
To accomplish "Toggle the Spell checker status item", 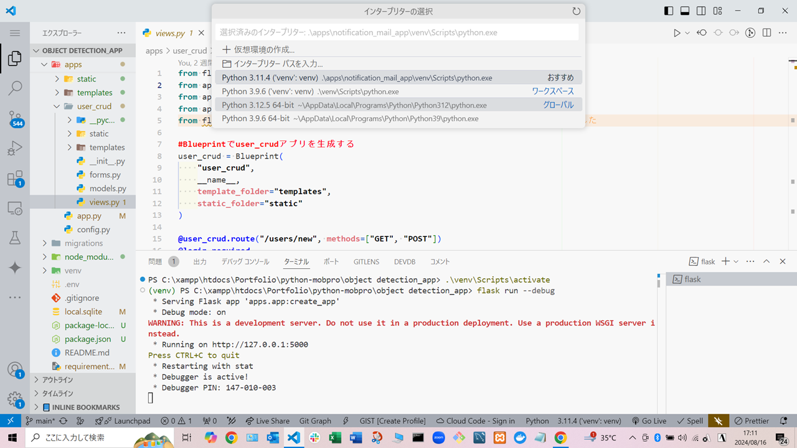I will tap(689, 421).
